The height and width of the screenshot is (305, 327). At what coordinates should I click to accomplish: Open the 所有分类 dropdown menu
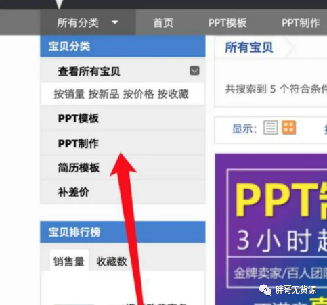click(88, 22)
